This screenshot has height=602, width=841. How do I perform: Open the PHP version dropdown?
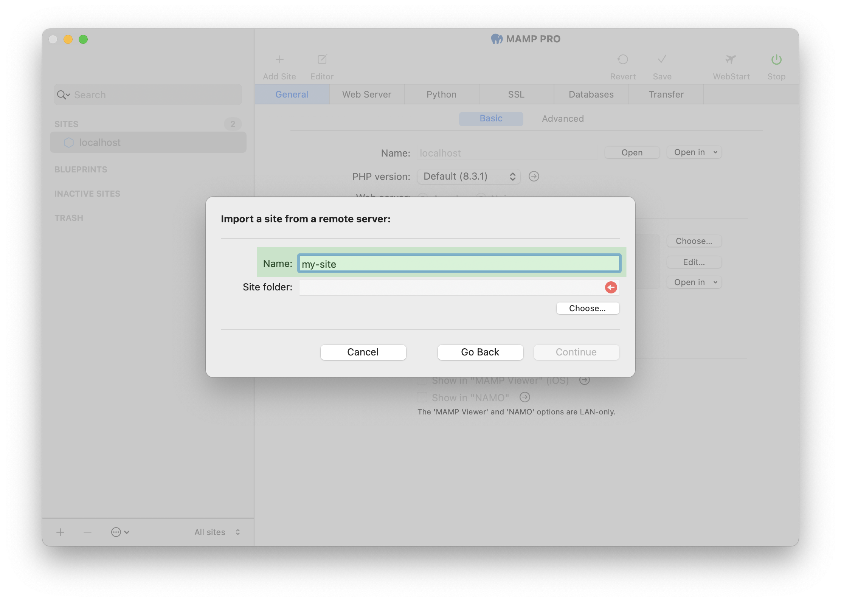pos(469,177)
